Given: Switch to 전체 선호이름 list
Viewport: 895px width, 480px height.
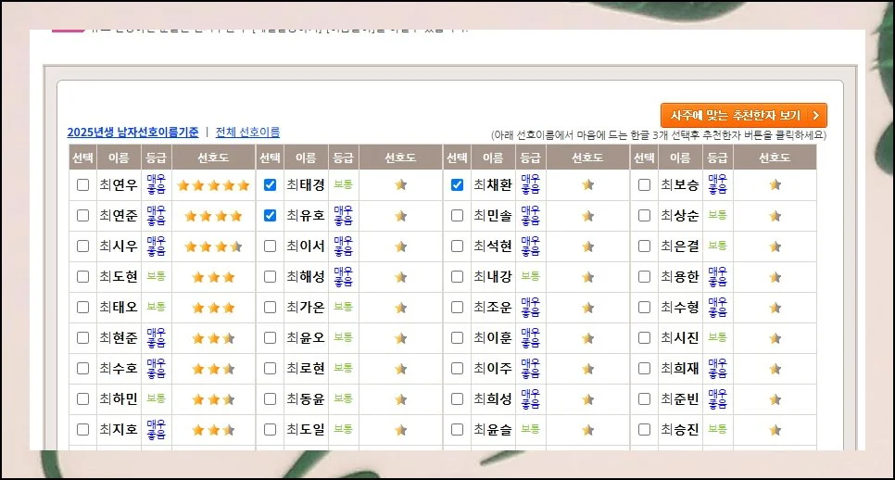Looking at the screenshot, I should pos(247,133).
